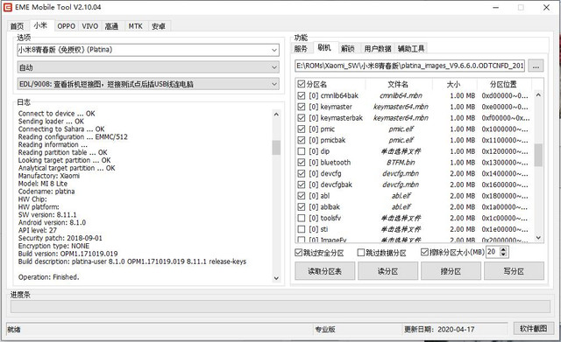The width and height of the screenshot is (561, 342).
Task: Check the dip partition checkbox
Action: [302, 151]
